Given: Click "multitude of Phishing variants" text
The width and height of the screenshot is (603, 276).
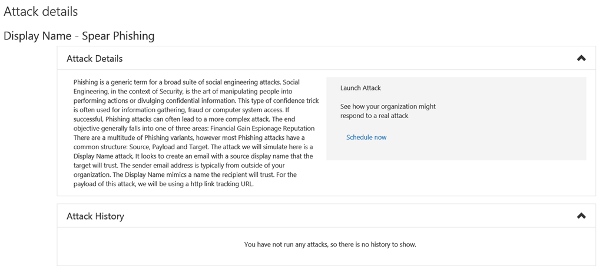Looking at the screenshot, I should 145,137.
